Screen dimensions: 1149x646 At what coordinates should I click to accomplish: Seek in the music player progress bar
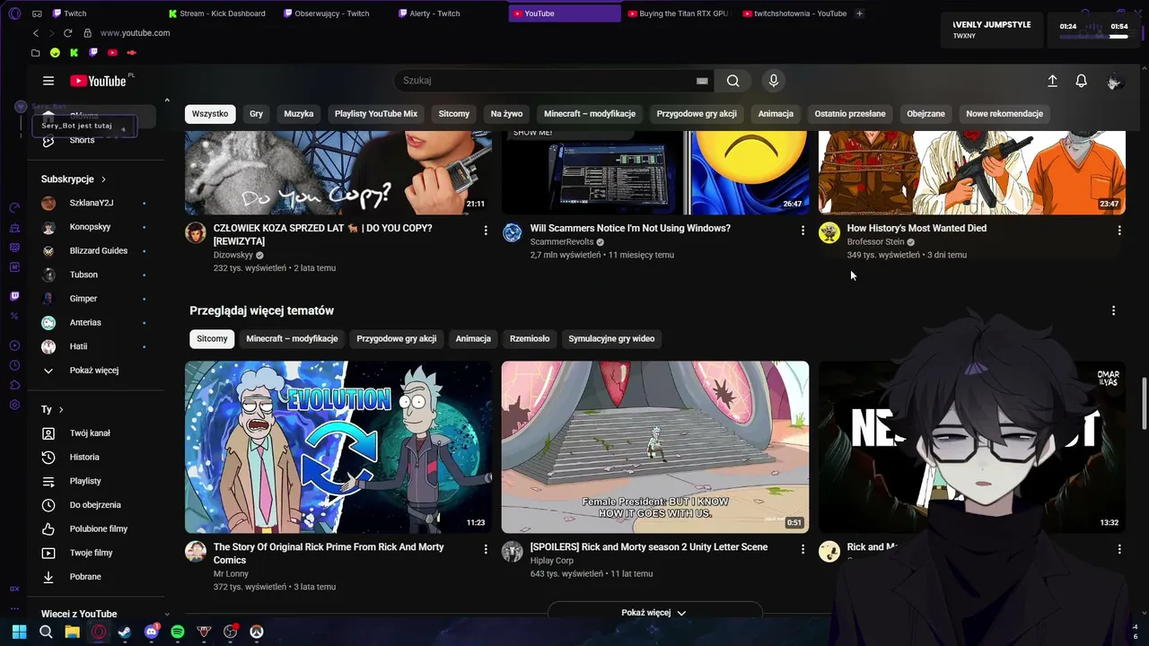point(1093,37)
